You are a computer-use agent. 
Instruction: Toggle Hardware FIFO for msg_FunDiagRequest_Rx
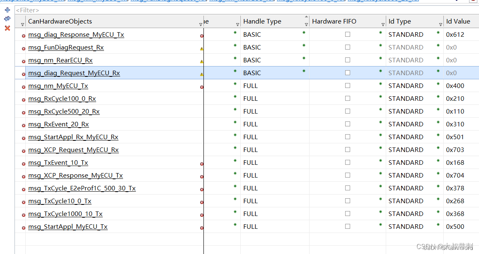(x=348, y=47)
